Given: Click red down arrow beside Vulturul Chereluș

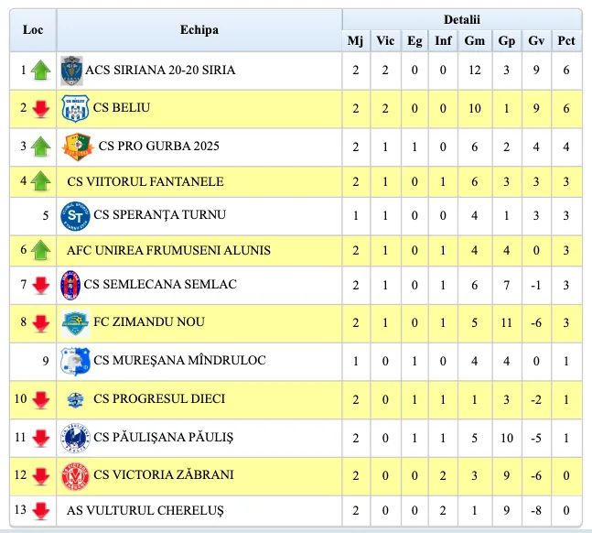Looking at the screenshot, I should pyautogui.click(x=39, y=511).
